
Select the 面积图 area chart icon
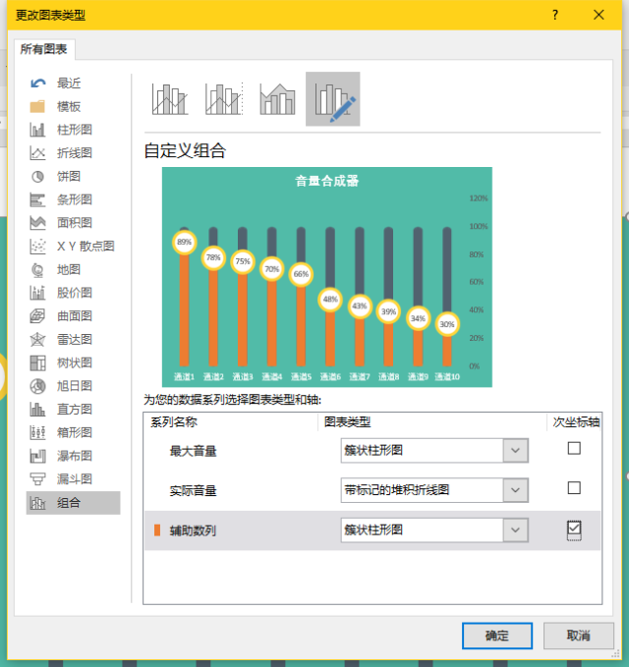[38, 223]
